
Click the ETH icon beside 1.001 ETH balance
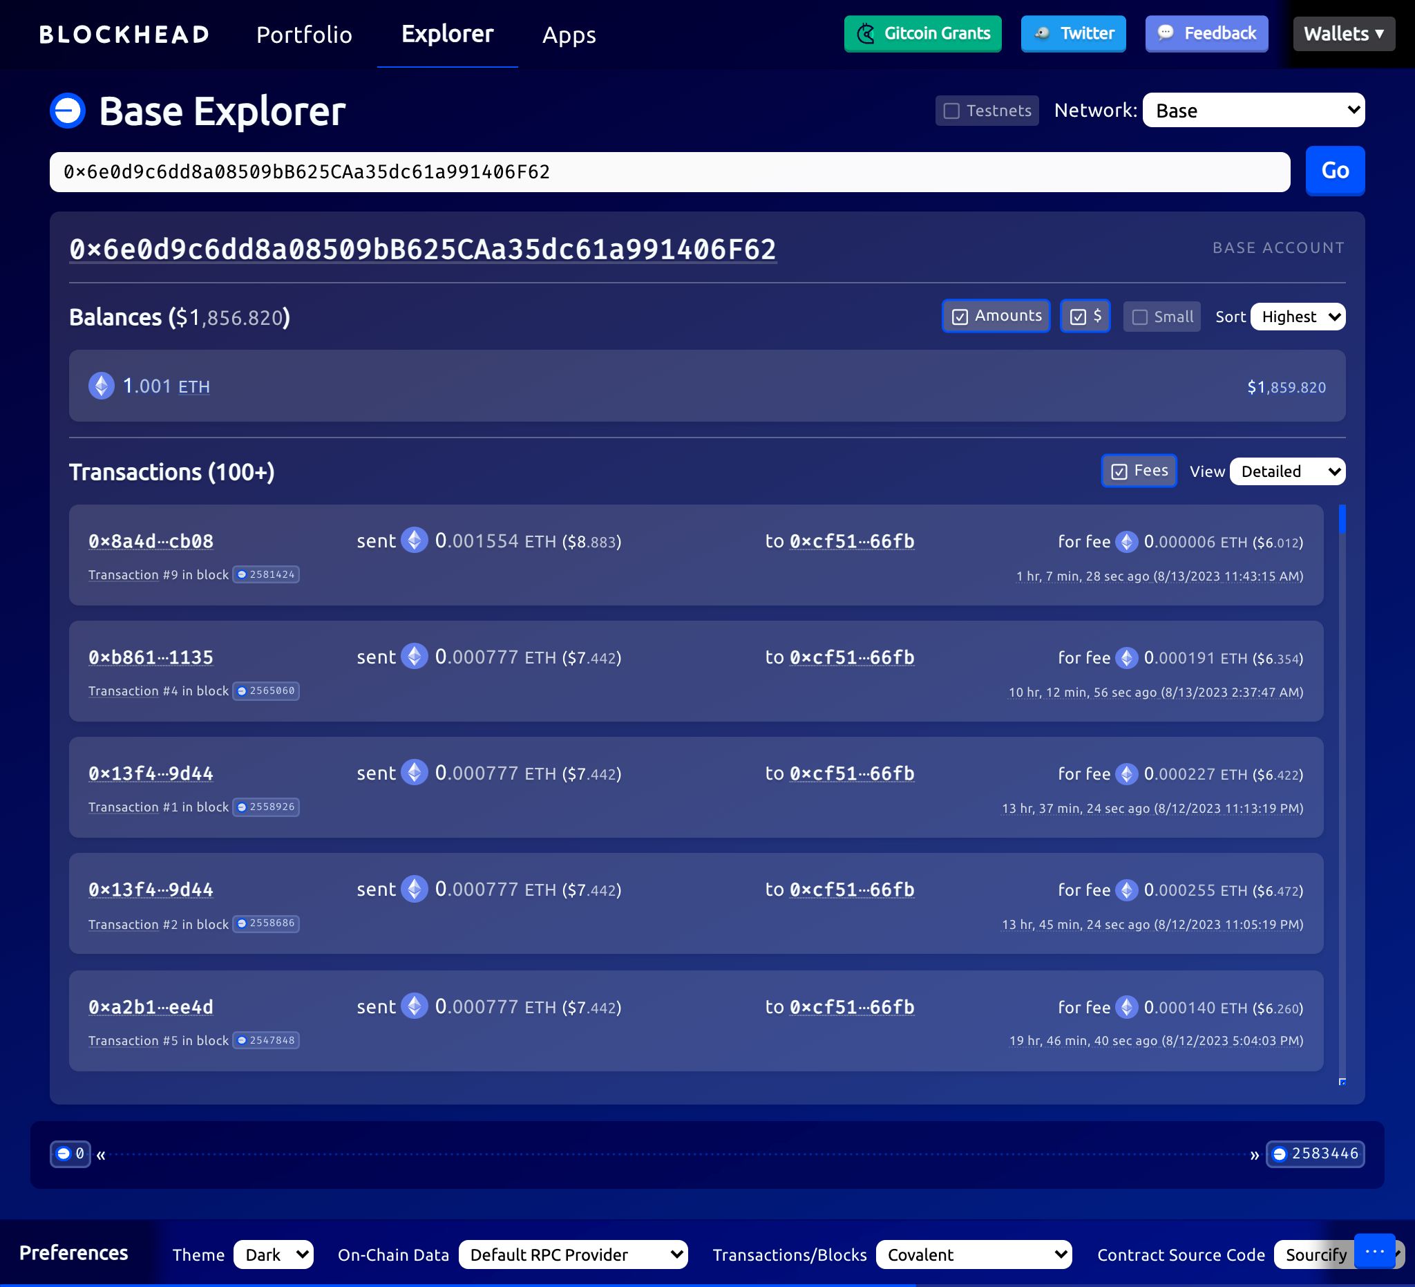(x=102, y=386)
